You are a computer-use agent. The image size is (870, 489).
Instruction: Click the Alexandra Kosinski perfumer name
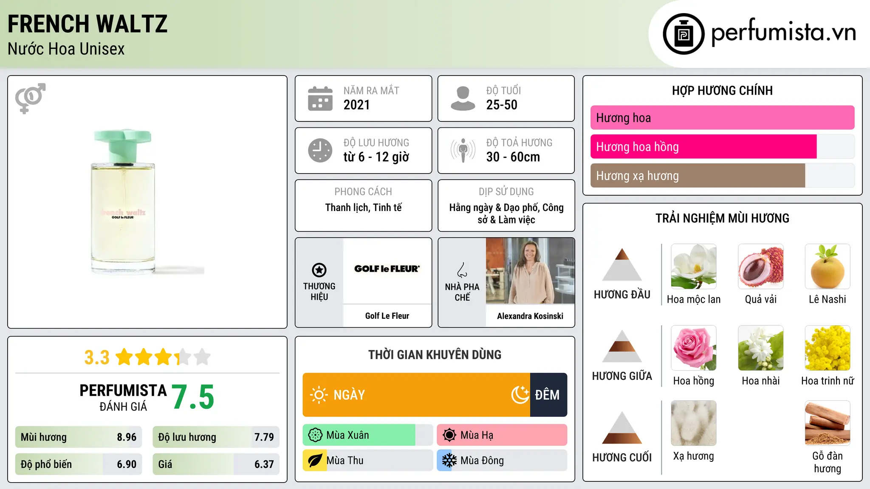530,316
